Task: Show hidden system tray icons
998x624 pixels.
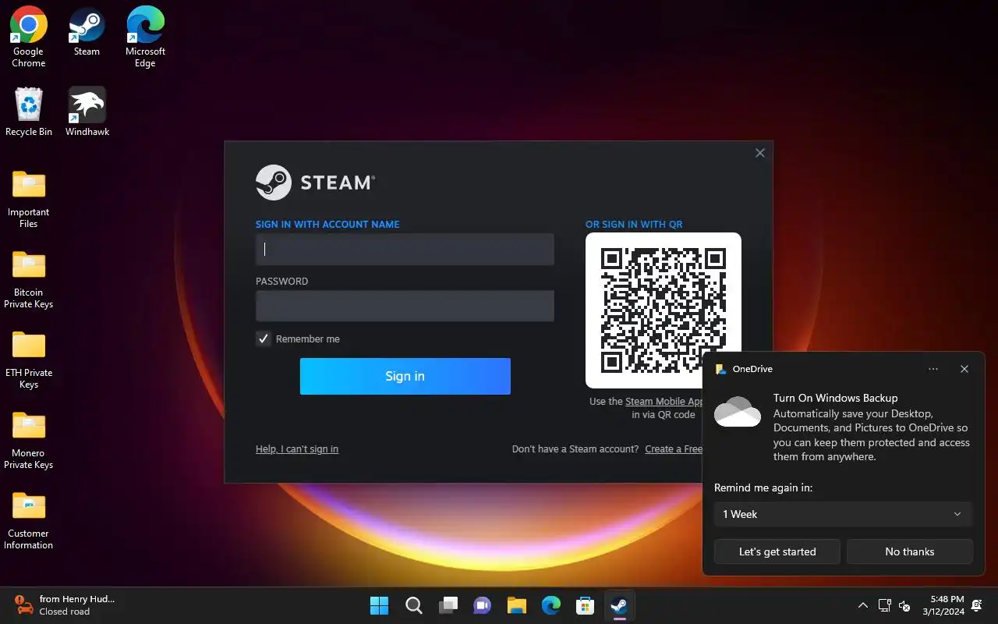Action: click(862, 605)
